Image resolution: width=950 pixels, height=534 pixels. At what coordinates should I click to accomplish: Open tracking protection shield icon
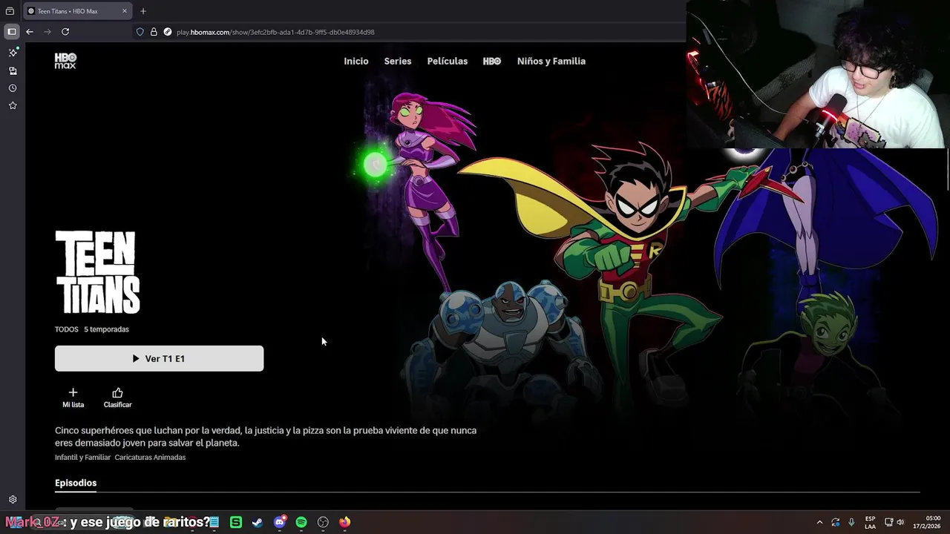click(x=140, y=32)
